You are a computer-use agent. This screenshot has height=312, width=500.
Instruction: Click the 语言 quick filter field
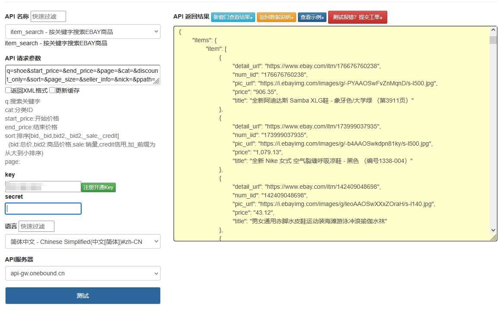[x=36, y=226]
